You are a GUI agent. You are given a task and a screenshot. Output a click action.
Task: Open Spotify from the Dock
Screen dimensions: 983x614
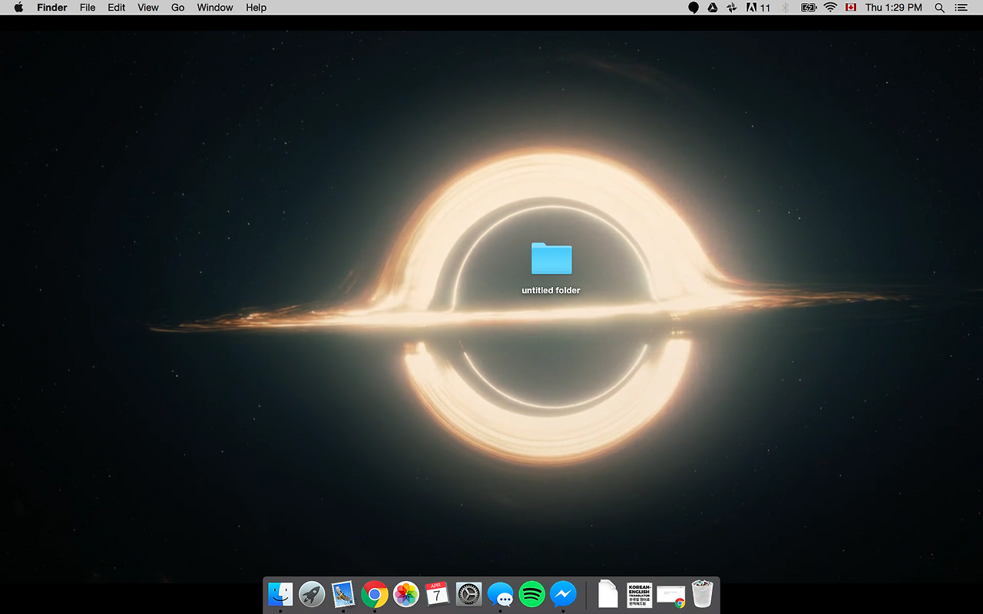531,594
